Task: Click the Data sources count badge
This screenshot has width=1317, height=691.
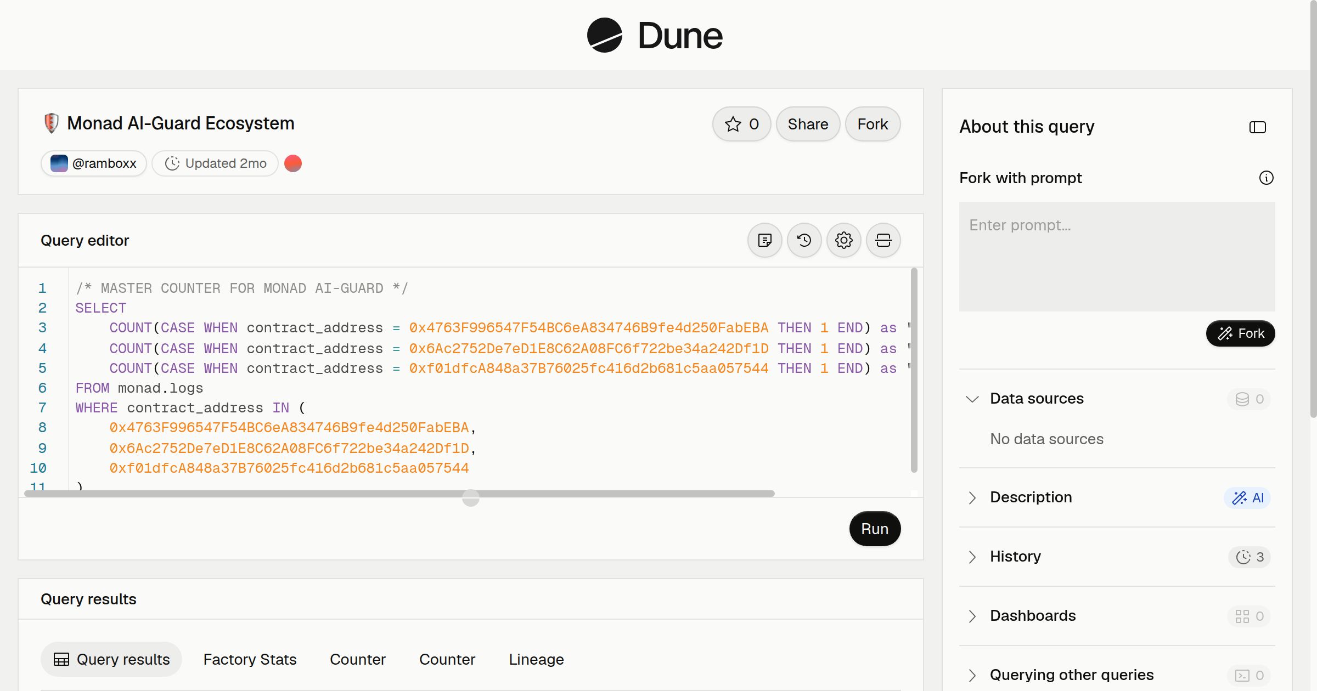Action: [x=1249, y=399]
